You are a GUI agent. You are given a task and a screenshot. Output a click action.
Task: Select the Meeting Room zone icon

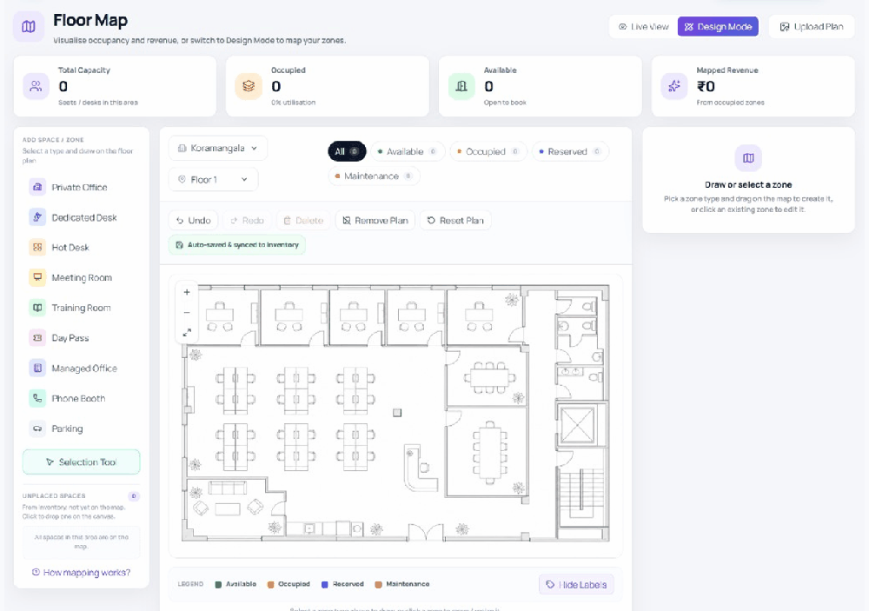coord(37,277)
